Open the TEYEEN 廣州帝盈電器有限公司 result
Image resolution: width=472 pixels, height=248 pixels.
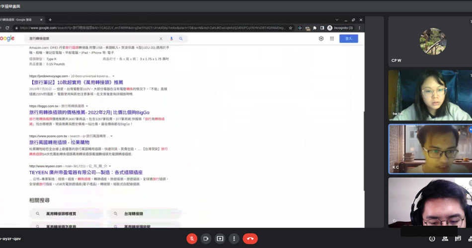tap(86, 173)
